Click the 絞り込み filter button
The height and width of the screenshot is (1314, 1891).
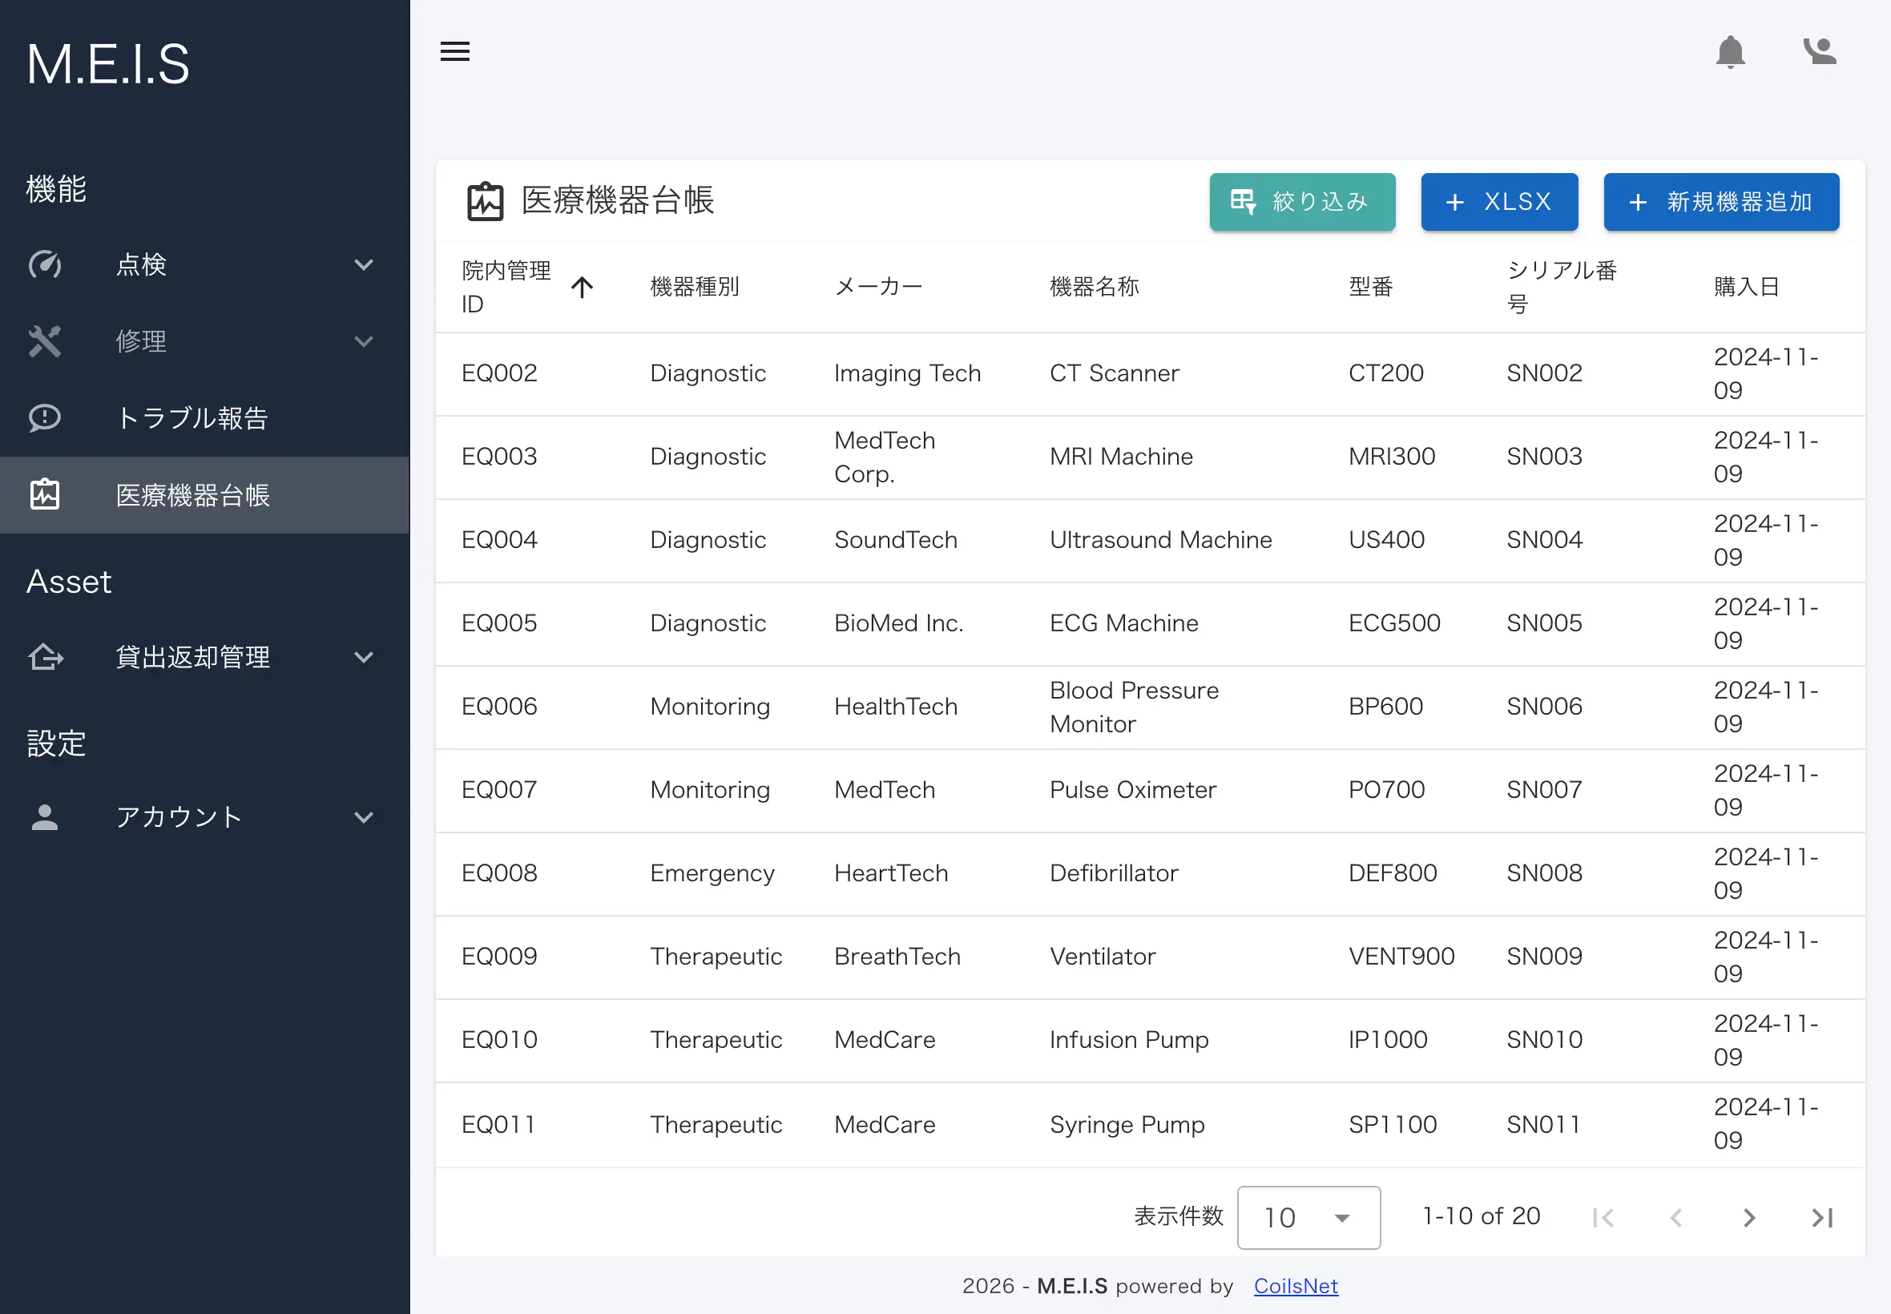pyautogui.click(x=1301, y=202)
